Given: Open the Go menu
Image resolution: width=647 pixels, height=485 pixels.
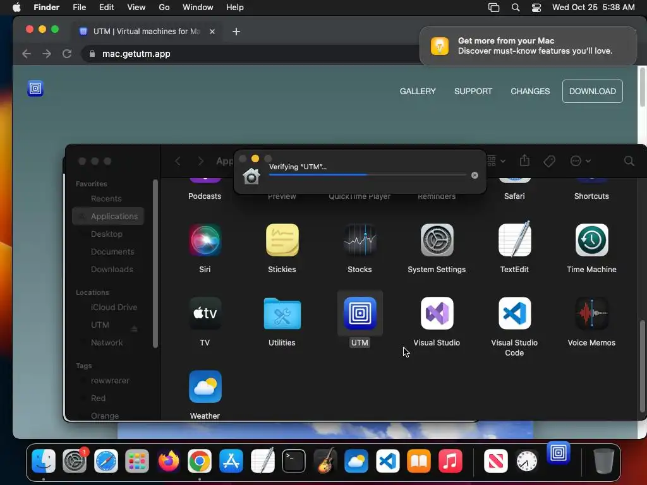Looking at the screenshot, I should pos(164,8).
